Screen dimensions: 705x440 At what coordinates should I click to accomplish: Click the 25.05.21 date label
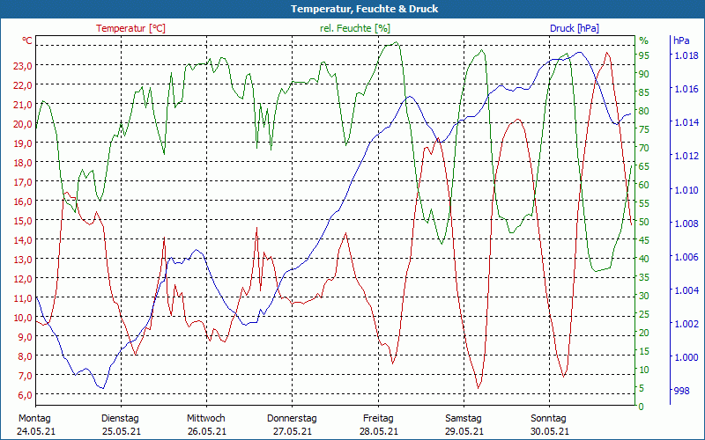122,431
